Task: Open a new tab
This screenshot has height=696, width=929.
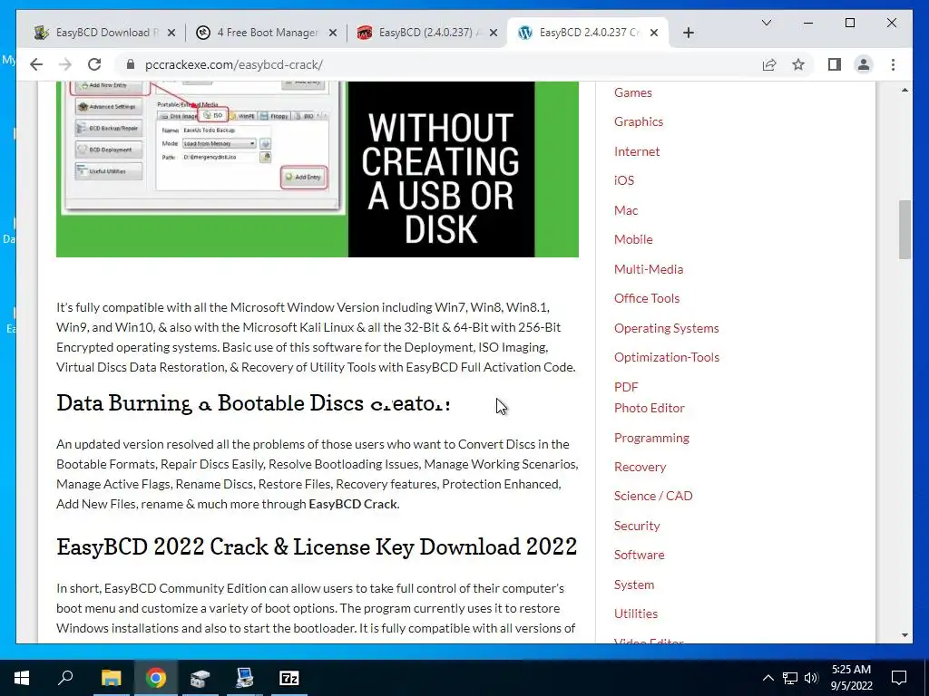Action: 688,33
